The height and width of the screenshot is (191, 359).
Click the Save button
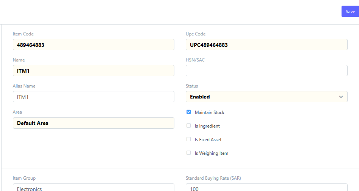pyautogui.click(x=350, y=11)
